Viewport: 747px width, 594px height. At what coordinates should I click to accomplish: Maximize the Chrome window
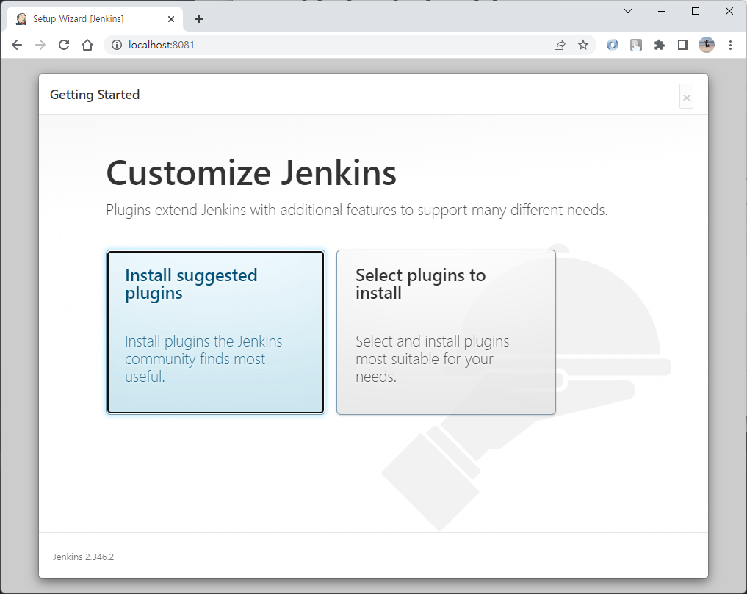pyautogui.click(x=696, y=11)
